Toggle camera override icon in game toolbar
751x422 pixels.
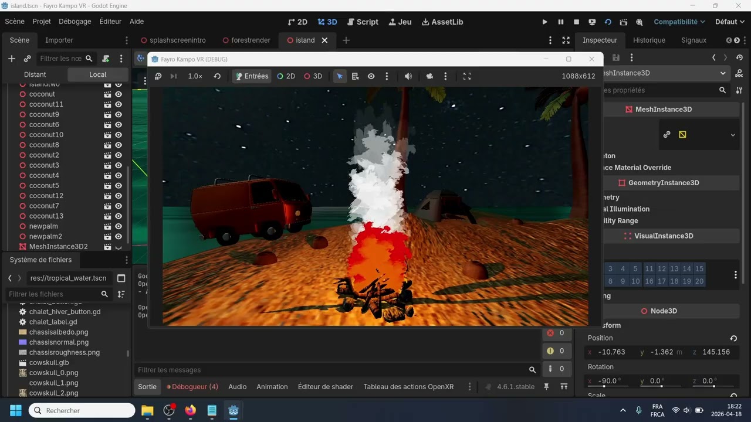pos(429,76)
